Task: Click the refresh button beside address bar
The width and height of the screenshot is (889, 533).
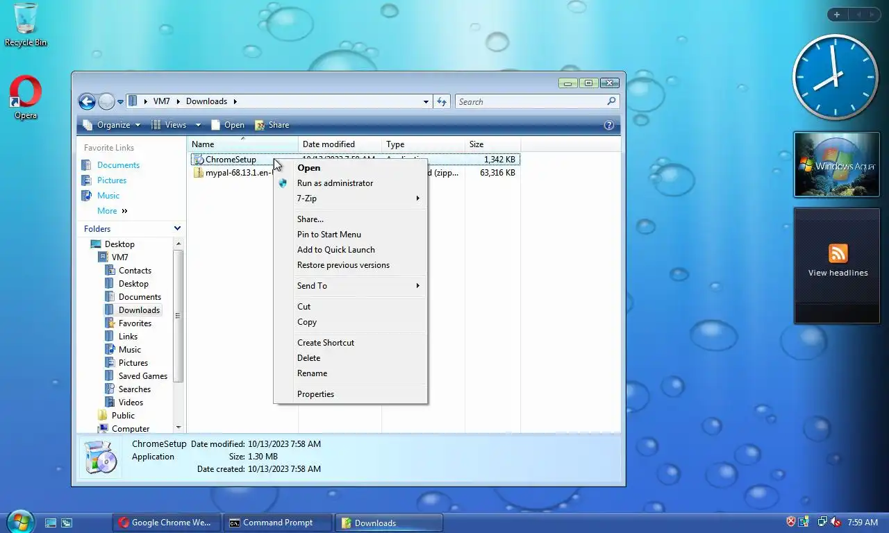Action: pyautogui.click(x=442, y=101)
